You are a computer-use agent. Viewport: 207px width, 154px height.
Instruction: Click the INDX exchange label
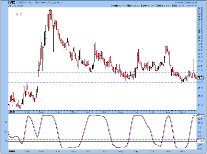coord(60,3)
